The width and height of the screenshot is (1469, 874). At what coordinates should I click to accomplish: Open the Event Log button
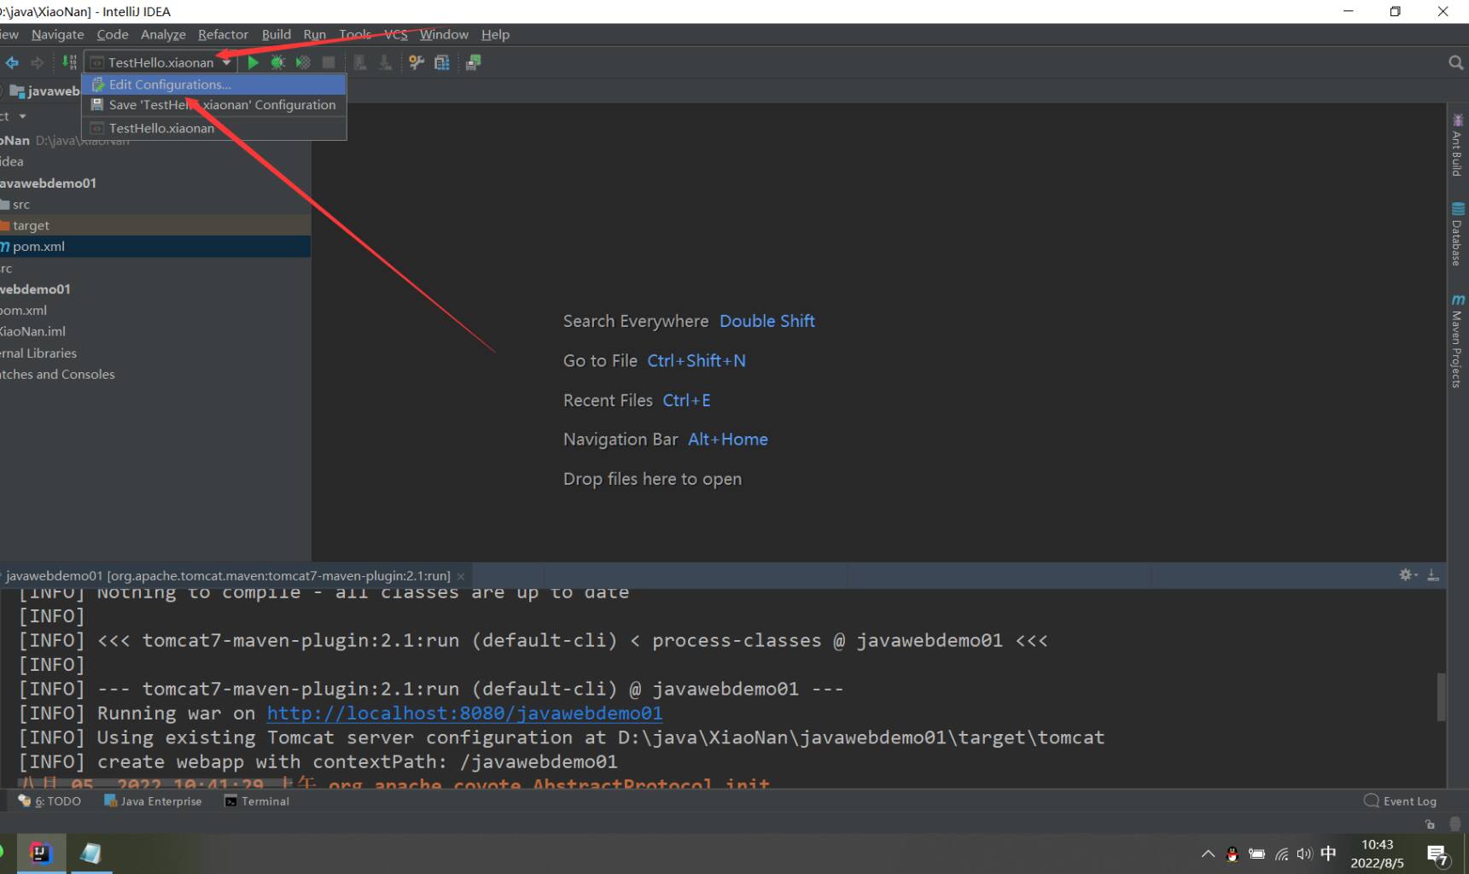coord(1401,801)
